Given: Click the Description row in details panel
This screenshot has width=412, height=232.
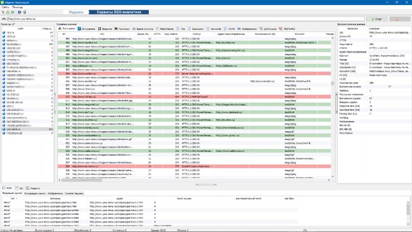Looking at the screenshot, I should click(x=374, y=67).
